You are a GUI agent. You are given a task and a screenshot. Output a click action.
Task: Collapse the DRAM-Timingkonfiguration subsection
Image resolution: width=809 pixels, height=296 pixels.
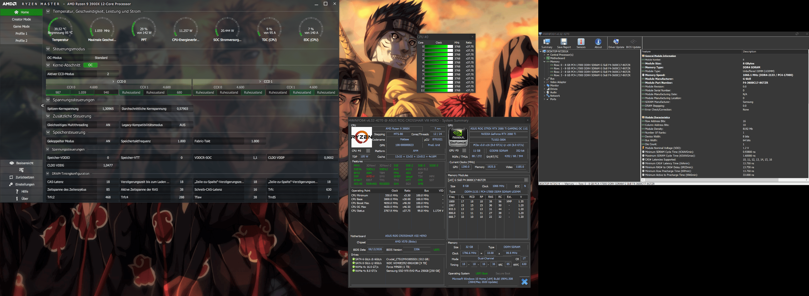pos(48,174)
